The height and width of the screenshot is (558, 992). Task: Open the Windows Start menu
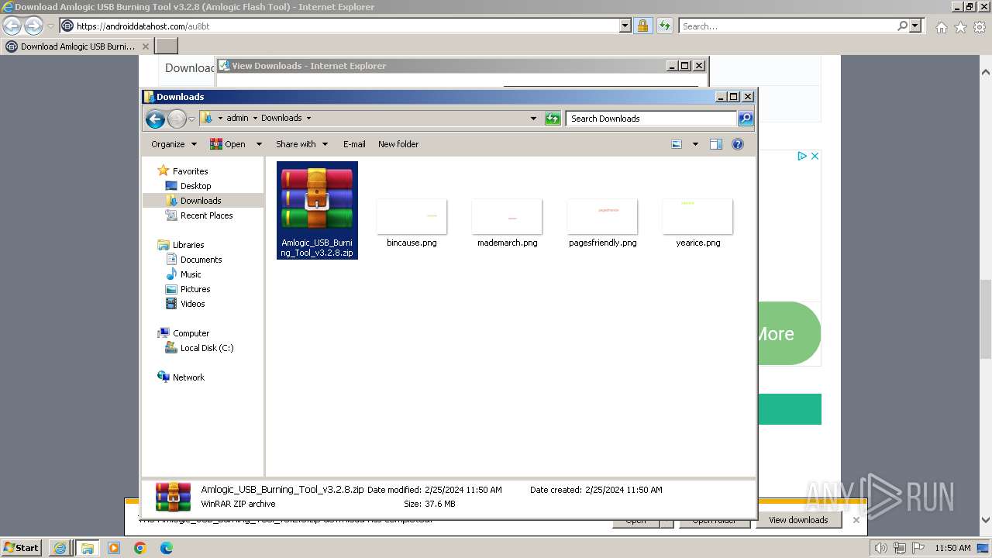[x=21, y=547]
